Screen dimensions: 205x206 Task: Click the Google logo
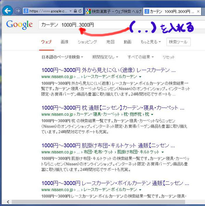click(19, 25)
